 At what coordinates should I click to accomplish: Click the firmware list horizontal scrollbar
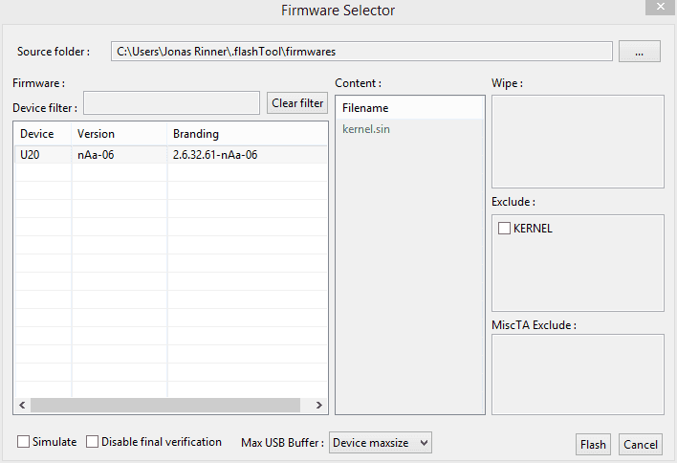[164, 406]
